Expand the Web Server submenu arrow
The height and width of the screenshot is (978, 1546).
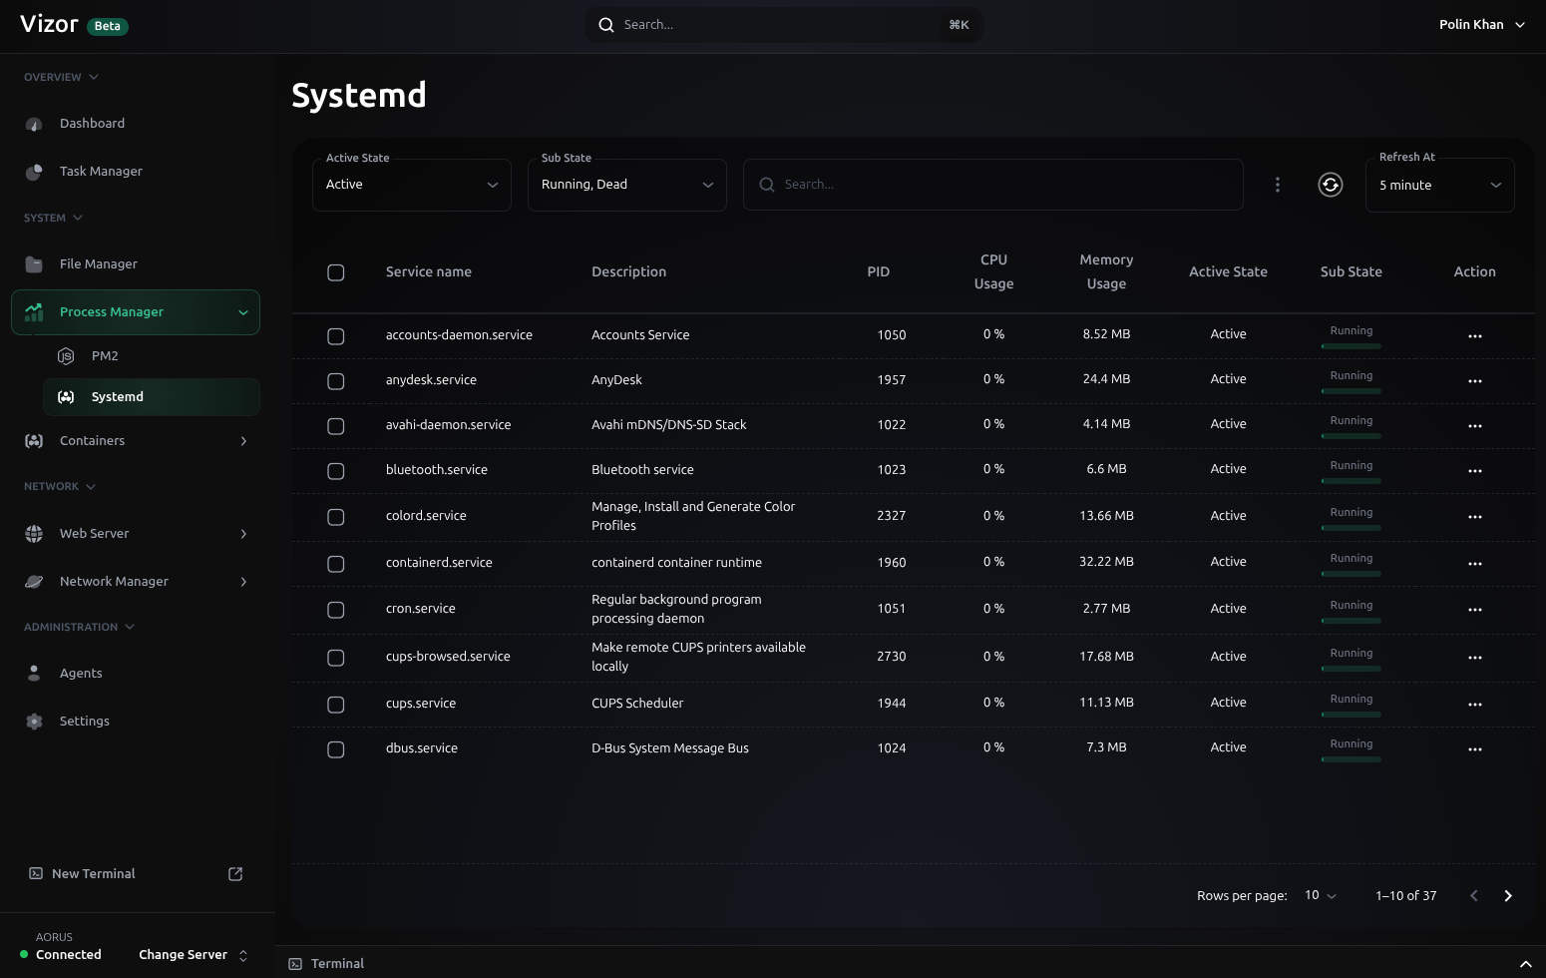tap(243, 534)
